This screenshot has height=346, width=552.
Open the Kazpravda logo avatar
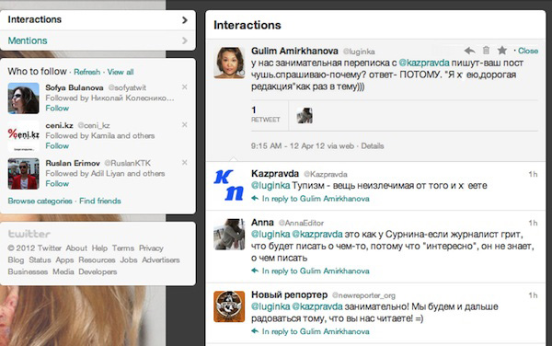click(x=229, y=185)
